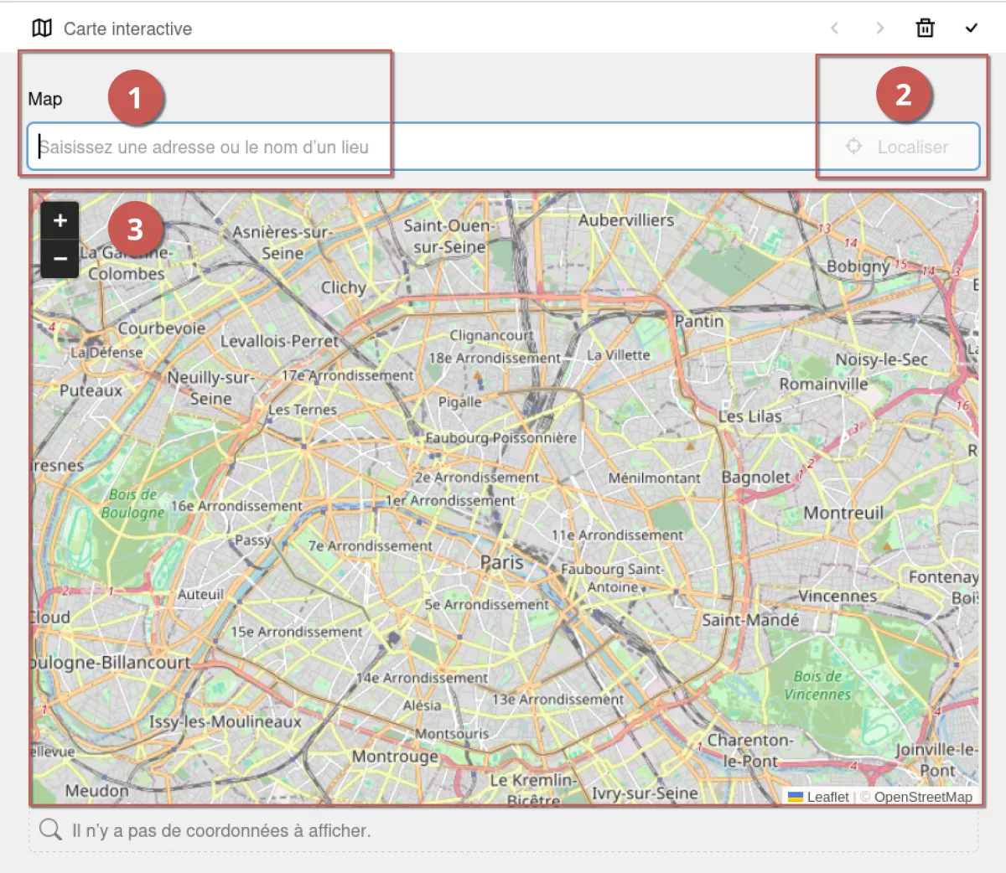Open the Leaflet attribution link
This screenshot has width=1006, height=873.
coord(827,797)
